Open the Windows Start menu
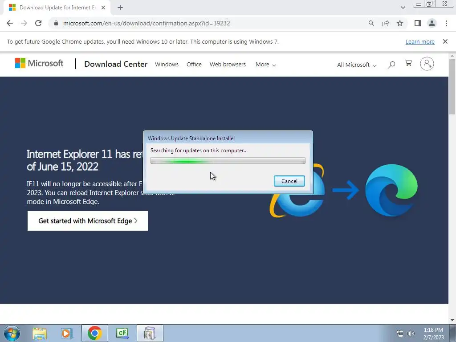The image size is (456, 342). pyautogui.click(x=12, y=333)
